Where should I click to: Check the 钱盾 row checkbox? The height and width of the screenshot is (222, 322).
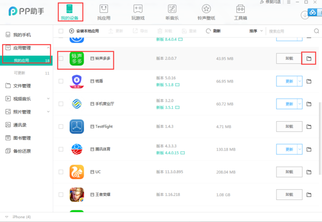61,82
